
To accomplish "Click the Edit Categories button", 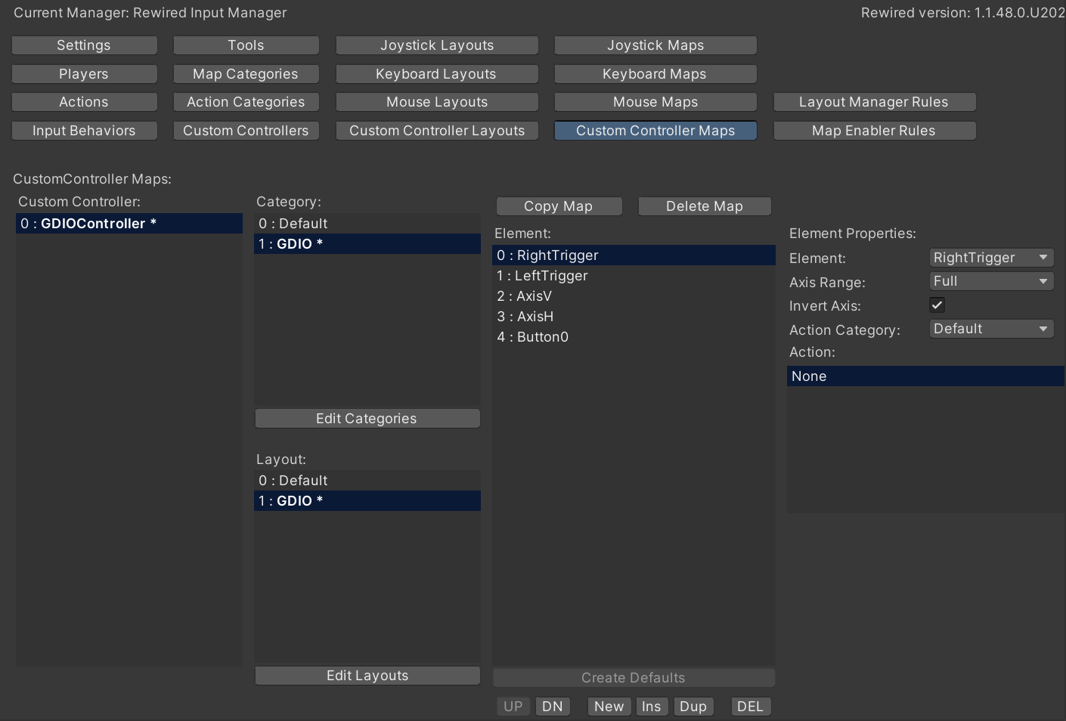I will pyautogui.click(x=367, y=419).
